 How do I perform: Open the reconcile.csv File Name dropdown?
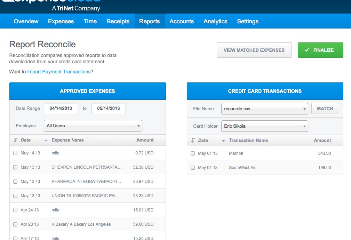(264, 109)
